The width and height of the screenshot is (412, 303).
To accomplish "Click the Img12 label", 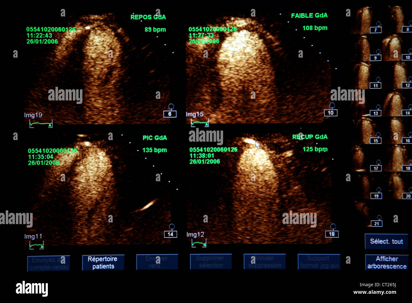I will point(195,235).
